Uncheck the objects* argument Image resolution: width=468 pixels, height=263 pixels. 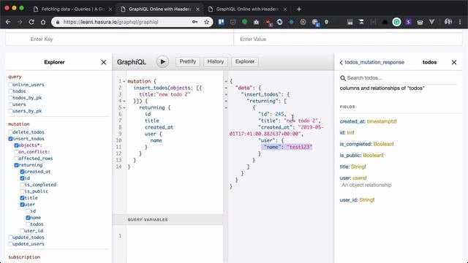[16, 145]
